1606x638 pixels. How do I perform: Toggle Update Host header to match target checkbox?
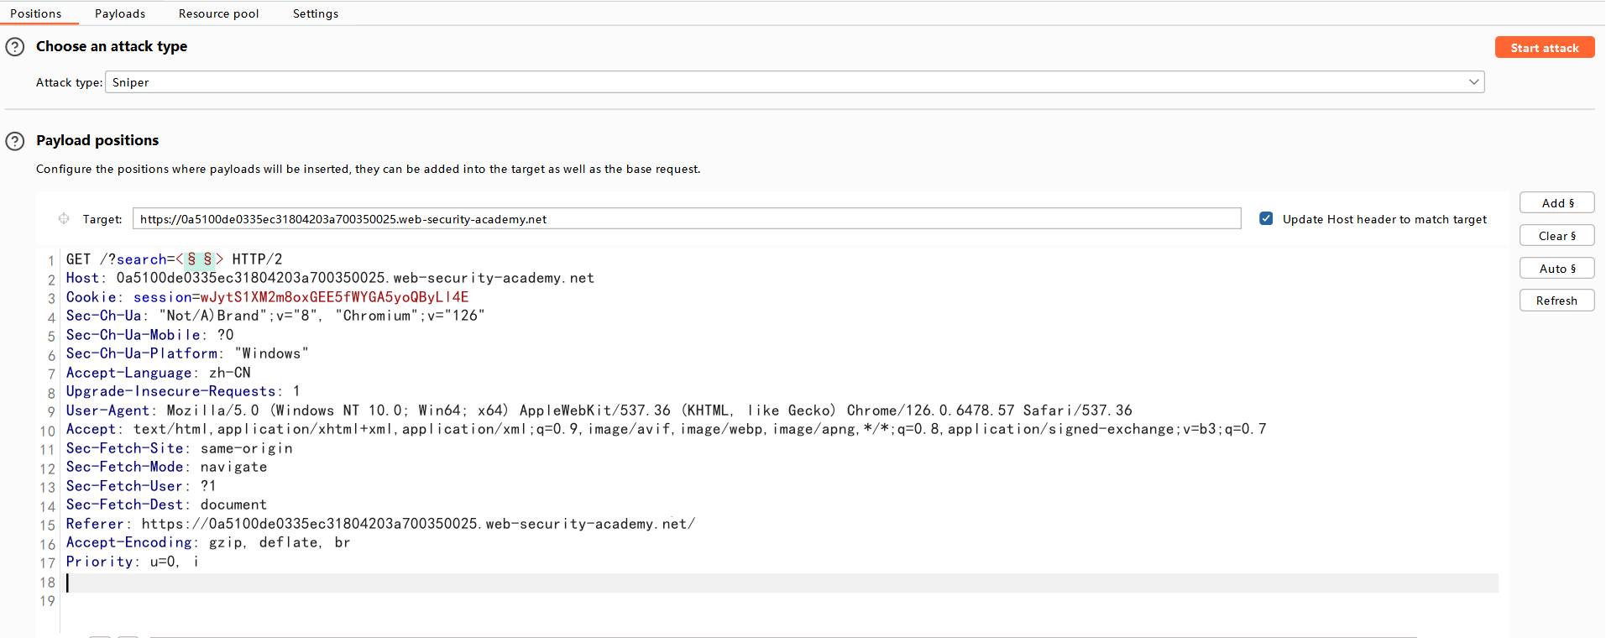point(1266,219)
